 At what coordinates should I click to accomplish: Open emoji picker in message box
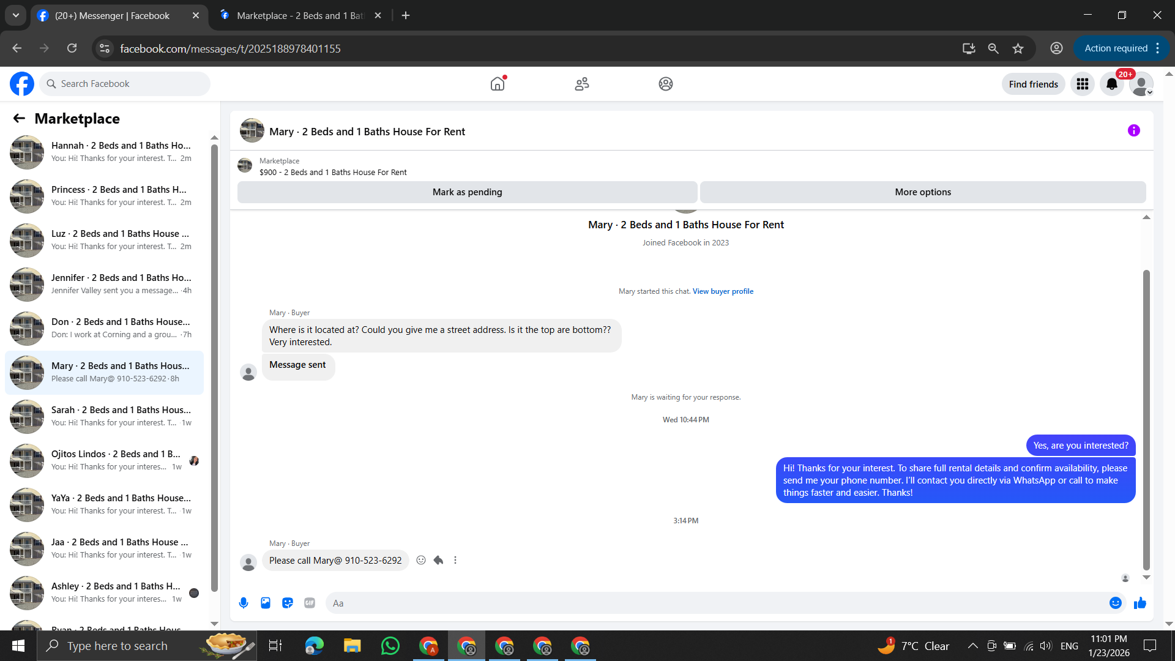1115,603
